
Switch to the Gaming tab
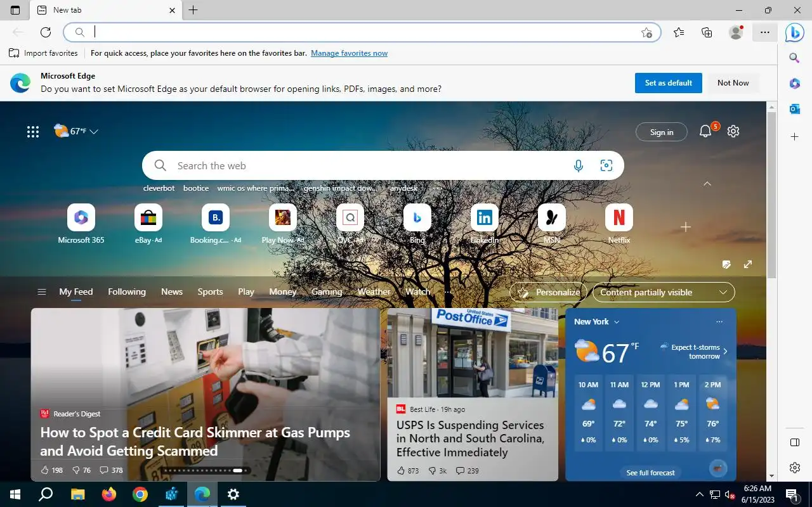click(327, 292)
